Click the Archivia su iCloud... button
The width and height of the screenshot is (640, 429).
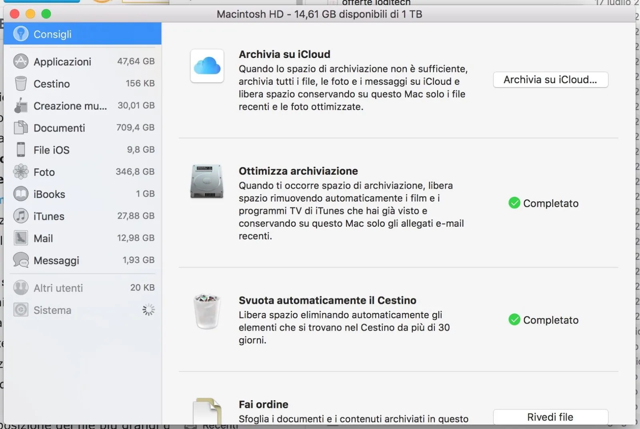coord(550,80)
